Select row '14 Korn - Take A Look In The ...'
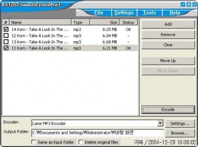 tap(70, 29)
